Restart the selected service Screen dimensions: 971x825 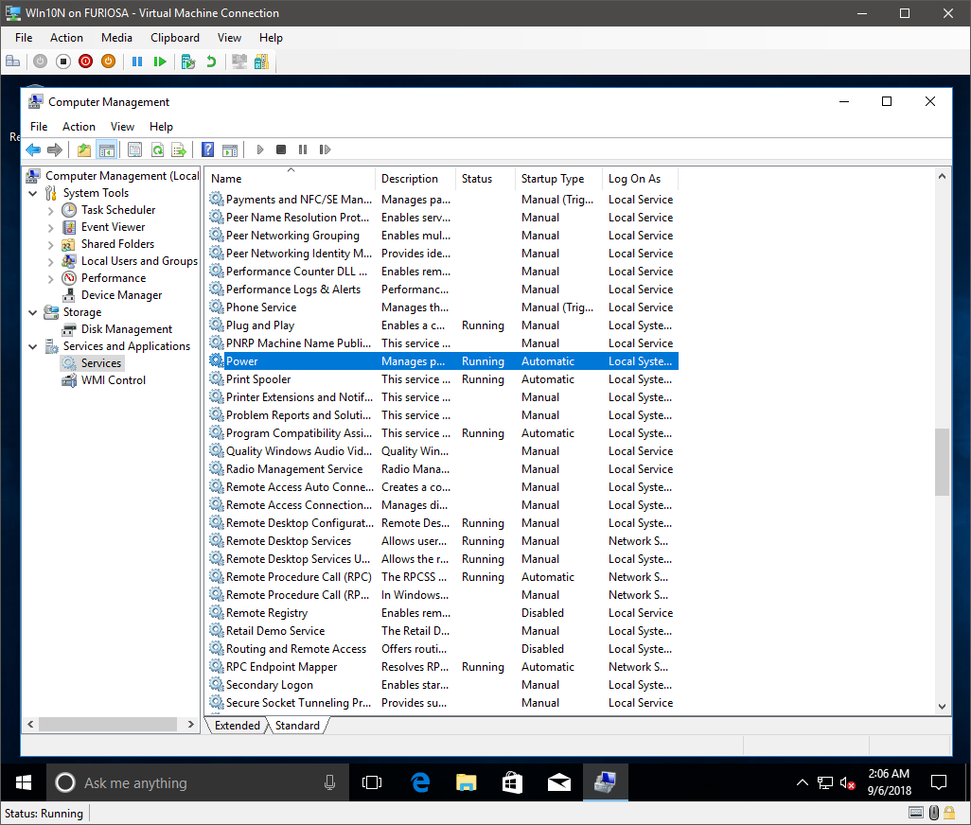(x=325, y=149)
